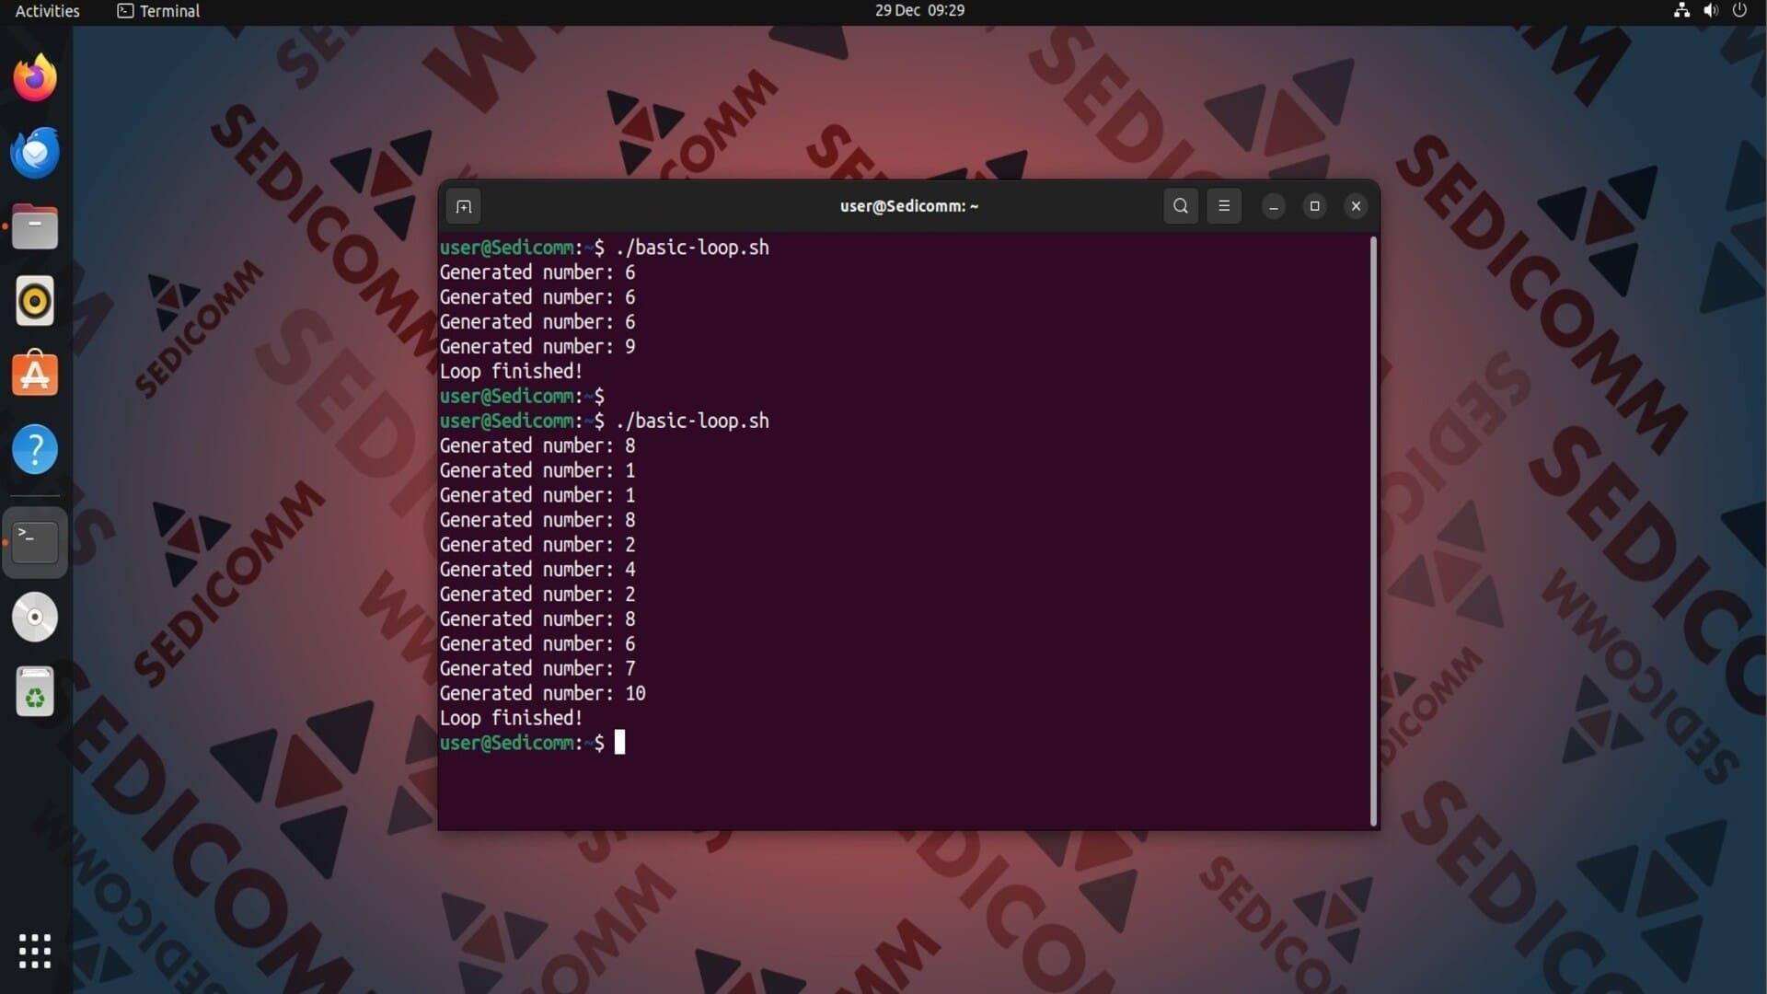The height and width of the screenshot is (994, 1767).
Task: Maximize the terminal window
Action: click(x=1314, y=206)
